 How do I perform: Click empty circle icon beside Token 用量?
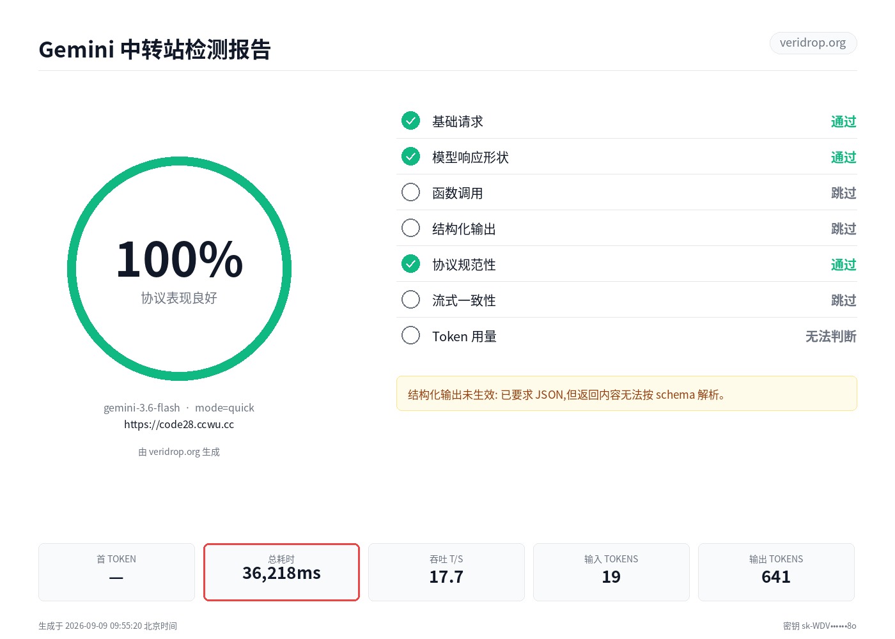pos(410,335)
